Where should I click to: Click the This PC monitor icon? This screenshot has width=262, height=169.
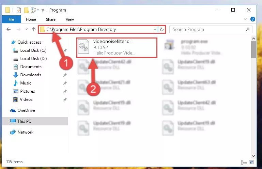pos(13,121)
